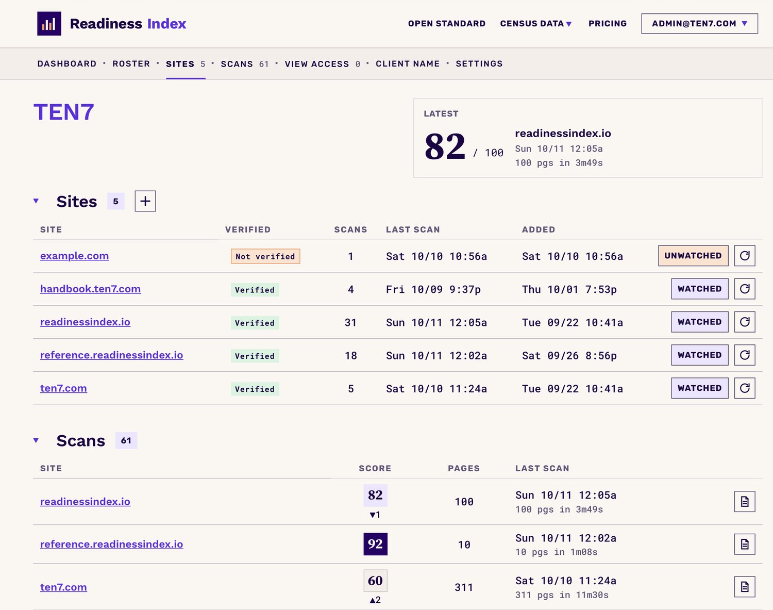Open the Census Data dropdown
Viewport: 773px width, 610px height.
(536, 24)
